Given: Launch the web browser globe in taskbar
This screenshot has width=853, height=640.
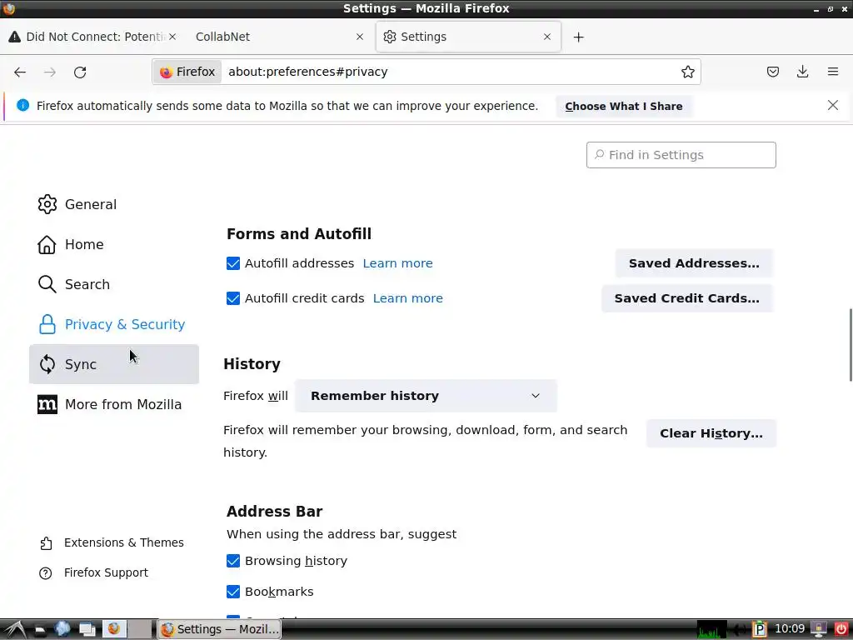Looking at the screenshot, I should pos(62,629).
